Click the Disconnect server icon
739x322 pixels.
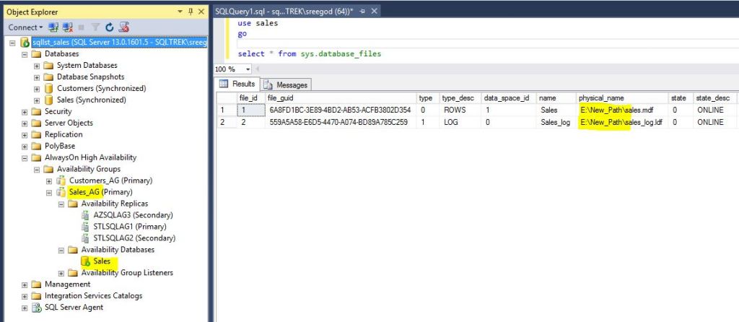69,27
